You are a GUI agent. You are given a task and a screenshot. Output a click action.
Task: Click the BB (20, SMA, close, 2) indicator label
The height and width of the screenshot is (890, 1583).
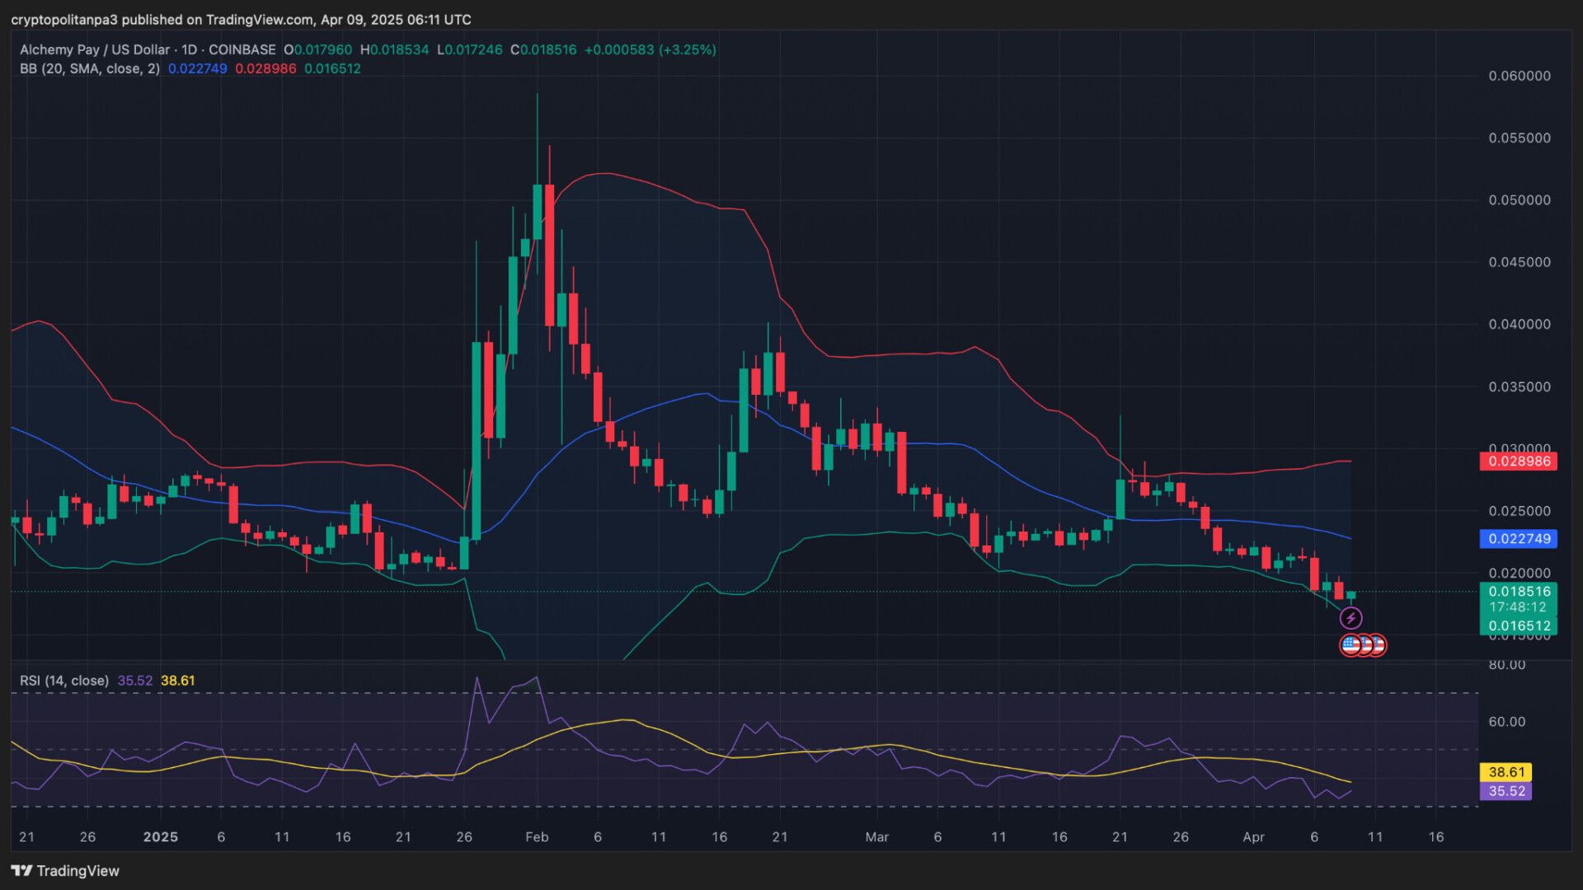pyautogui.click(x=90, y=68)
